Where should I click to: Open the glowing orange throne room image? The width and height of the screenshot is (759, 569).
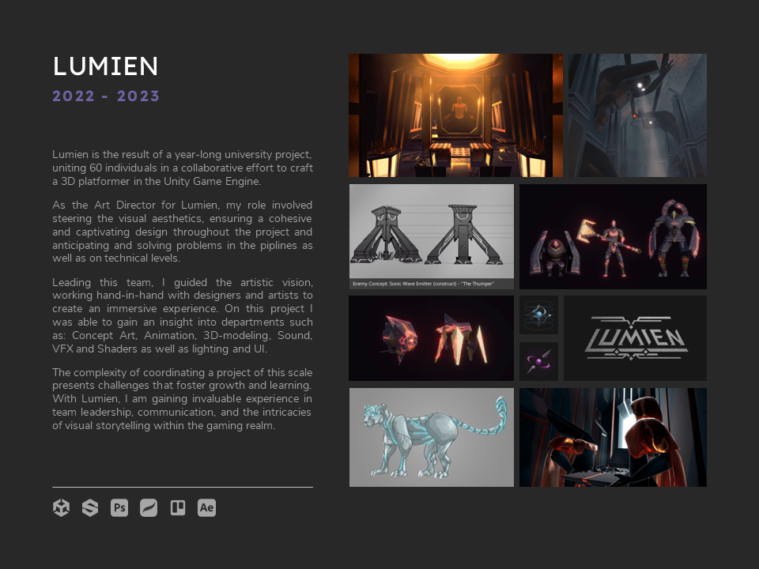[455, 115]
